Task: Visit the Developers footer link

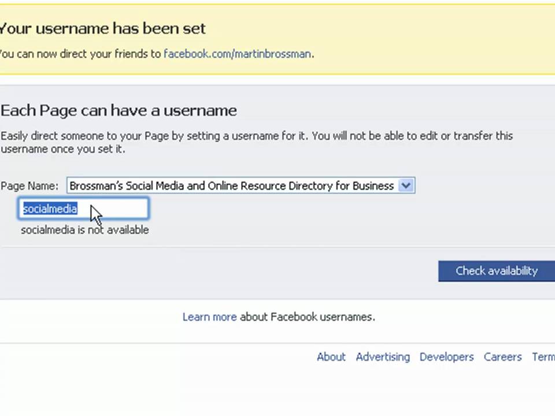Action: 446,357
